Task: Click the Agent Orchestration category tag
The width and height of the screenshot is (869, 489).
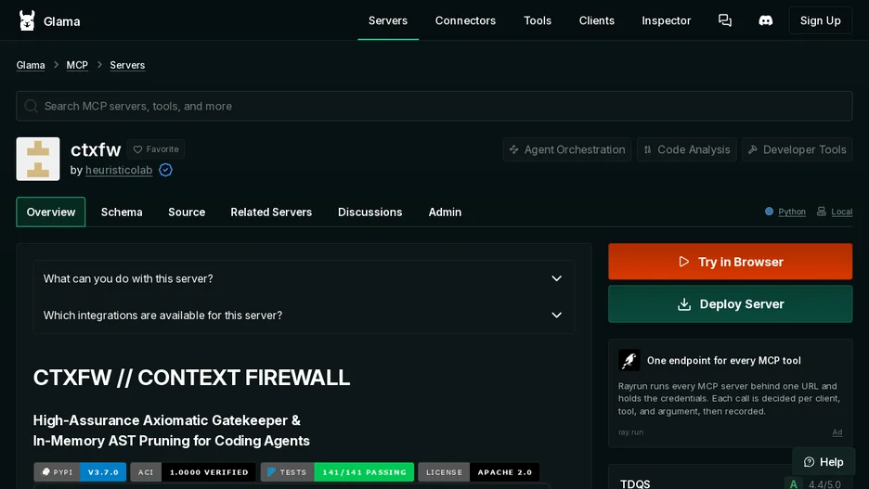Action: (567, 149)
